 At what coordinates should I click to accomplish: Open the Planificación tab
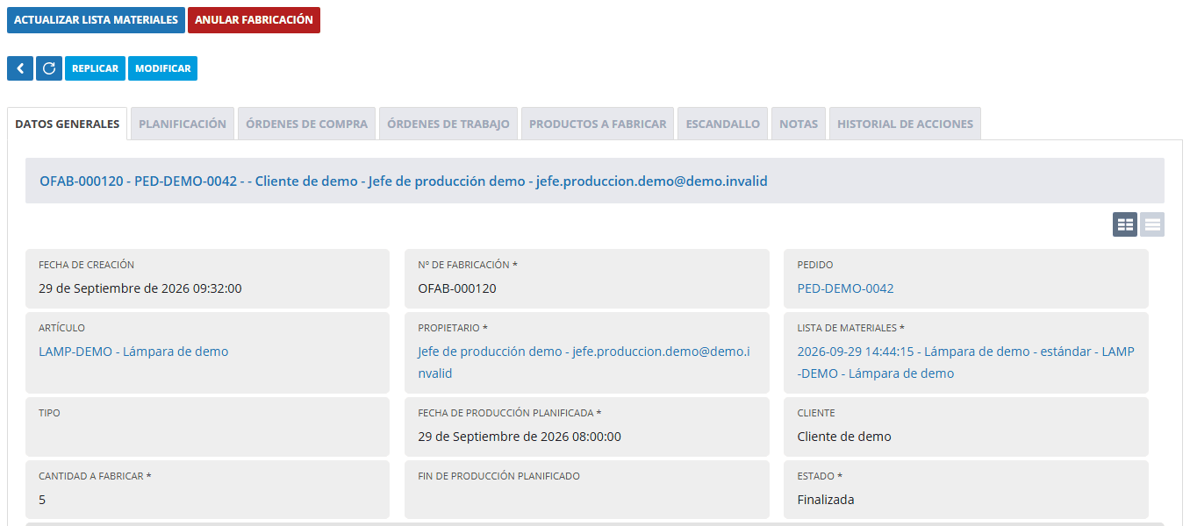pyautogui.click(x=183, y=124)
